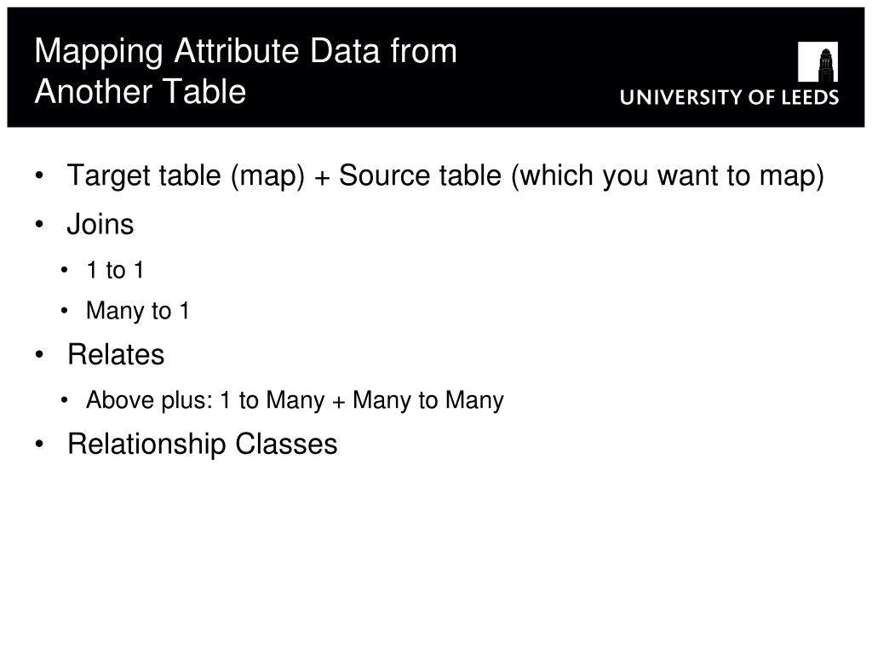Click the 'Target table (map)' text

[x=186, y=175]
